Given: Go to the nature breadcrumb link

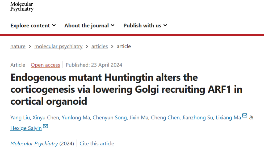Looking at the screenshot, I should pos(18,46).
